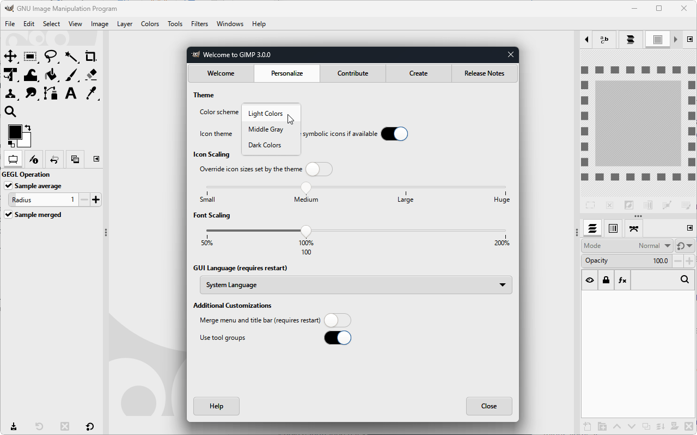Select the Fuzzy Select magic wand tool
697x435 pixels.
click(71, 56)
